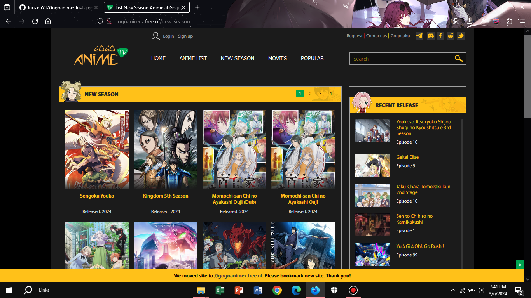Open the screenshot scissors tool in browser toolbar
Screen dimensions: 531x298
coord(457,21)
